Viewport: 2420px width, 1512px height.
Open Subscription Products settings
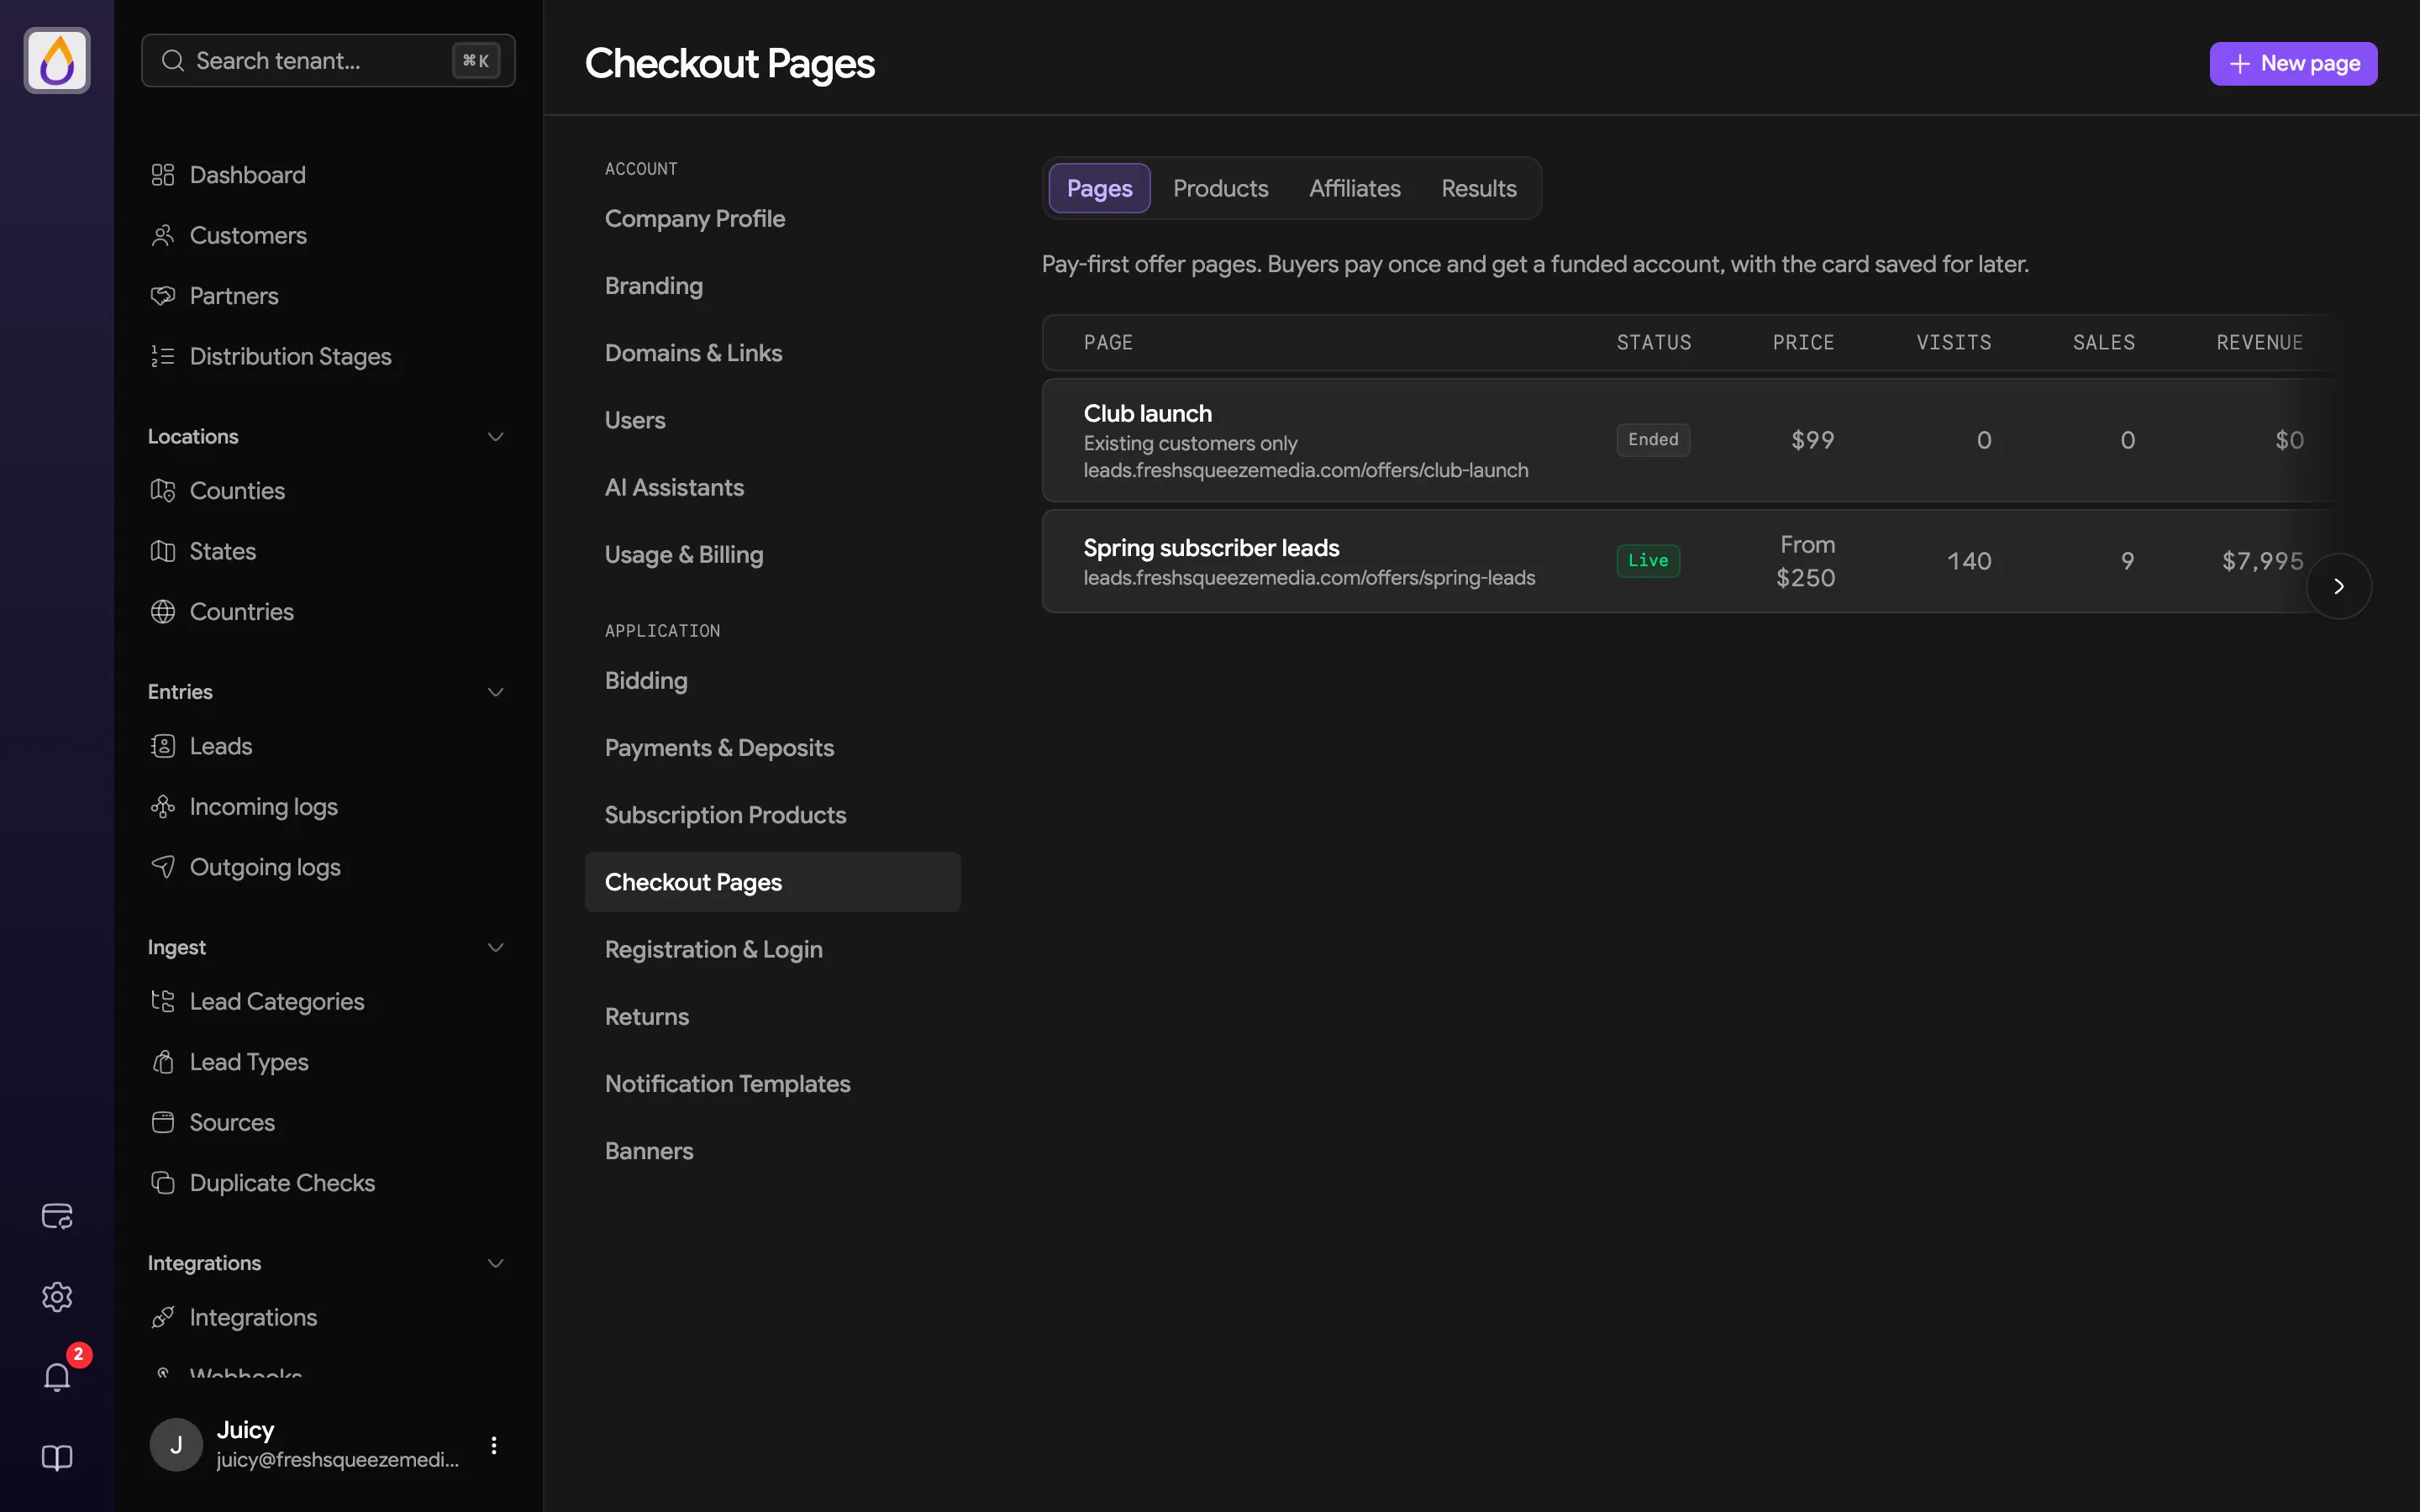click(x=772, y=815)
